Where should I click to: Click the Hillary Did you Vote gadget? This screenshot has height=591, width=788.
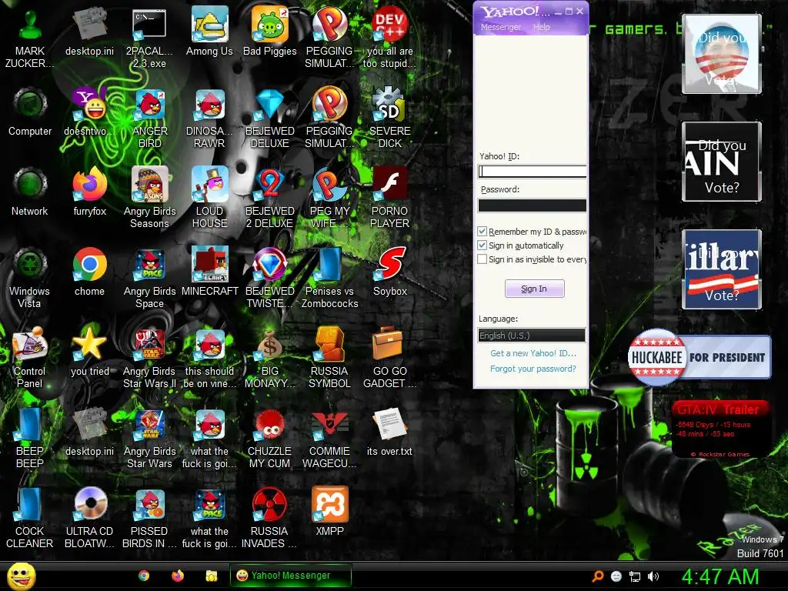pos(721,269)
